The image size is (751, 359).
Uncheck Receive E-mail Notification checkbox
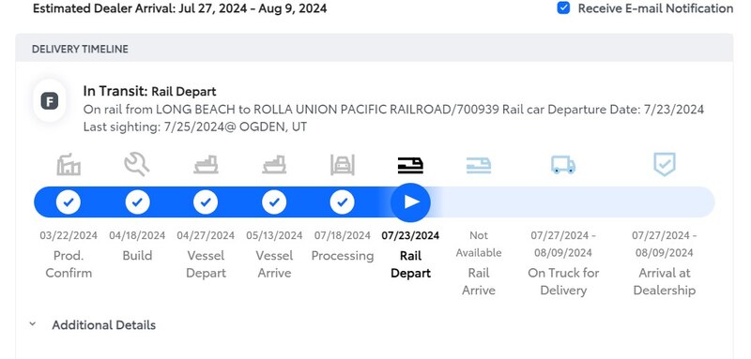coord(564,8)
